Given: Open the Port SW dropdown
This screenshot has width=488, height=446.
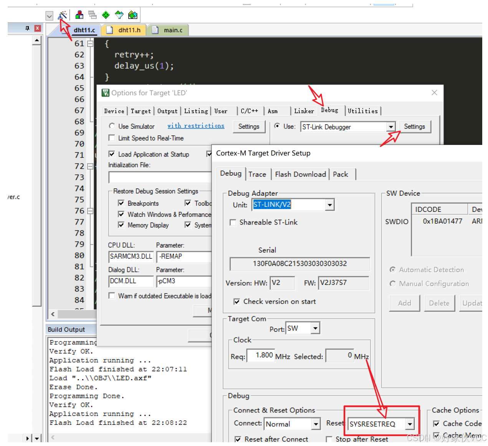Looking at the screenshot, I should (x=315, y=328).
